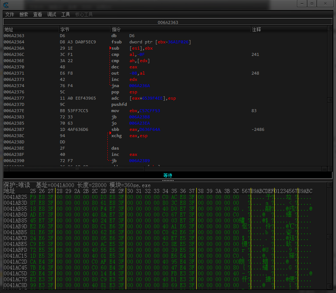Click the disassembler vertical scrollbar thumb
The image size is (336, 293).
click(329, 100)
